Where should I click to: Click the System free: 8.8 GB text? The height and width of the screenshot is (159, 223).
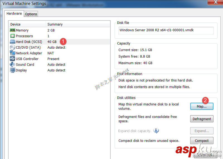click(134, 56)
